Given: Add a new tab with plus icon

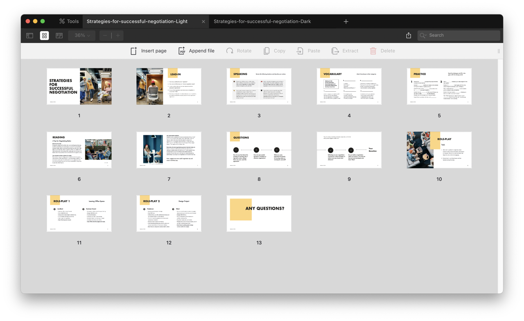Looking at the screenshot, I should point(346,21).
